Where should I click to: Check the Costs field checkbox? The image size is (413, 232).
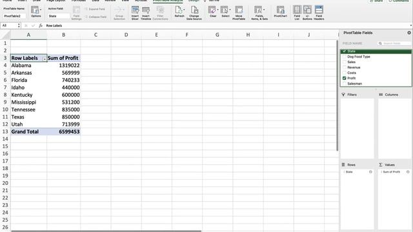(344, 73)
